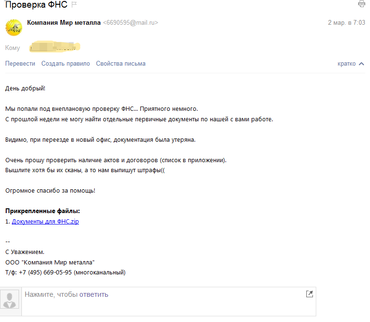The width and height of the screenshot is (370, 322).
Task: Expand the reply box with arrow icon
Action: coord(310,294)
